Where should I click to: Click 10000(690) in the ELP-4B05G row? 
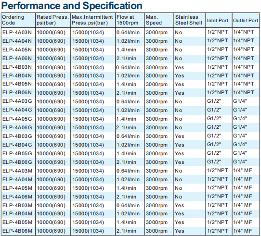pyautogui.click(x=51, y=153)
